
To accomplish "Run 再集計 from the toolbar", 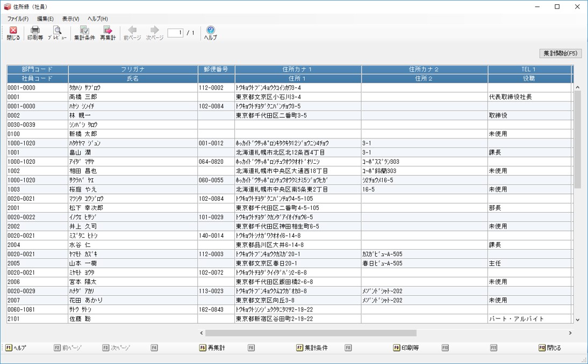I will [x=107, y=33].
